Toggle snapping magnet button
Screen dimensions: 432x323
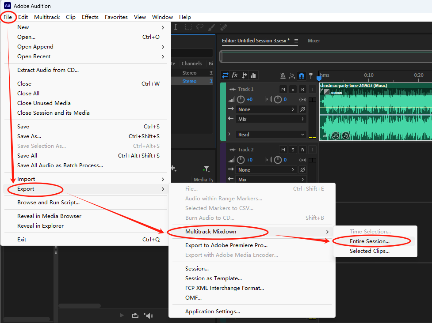pos(302,75)
